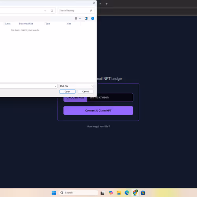
Task: Click the refresh icon in address bar
Action: point(52,11)
